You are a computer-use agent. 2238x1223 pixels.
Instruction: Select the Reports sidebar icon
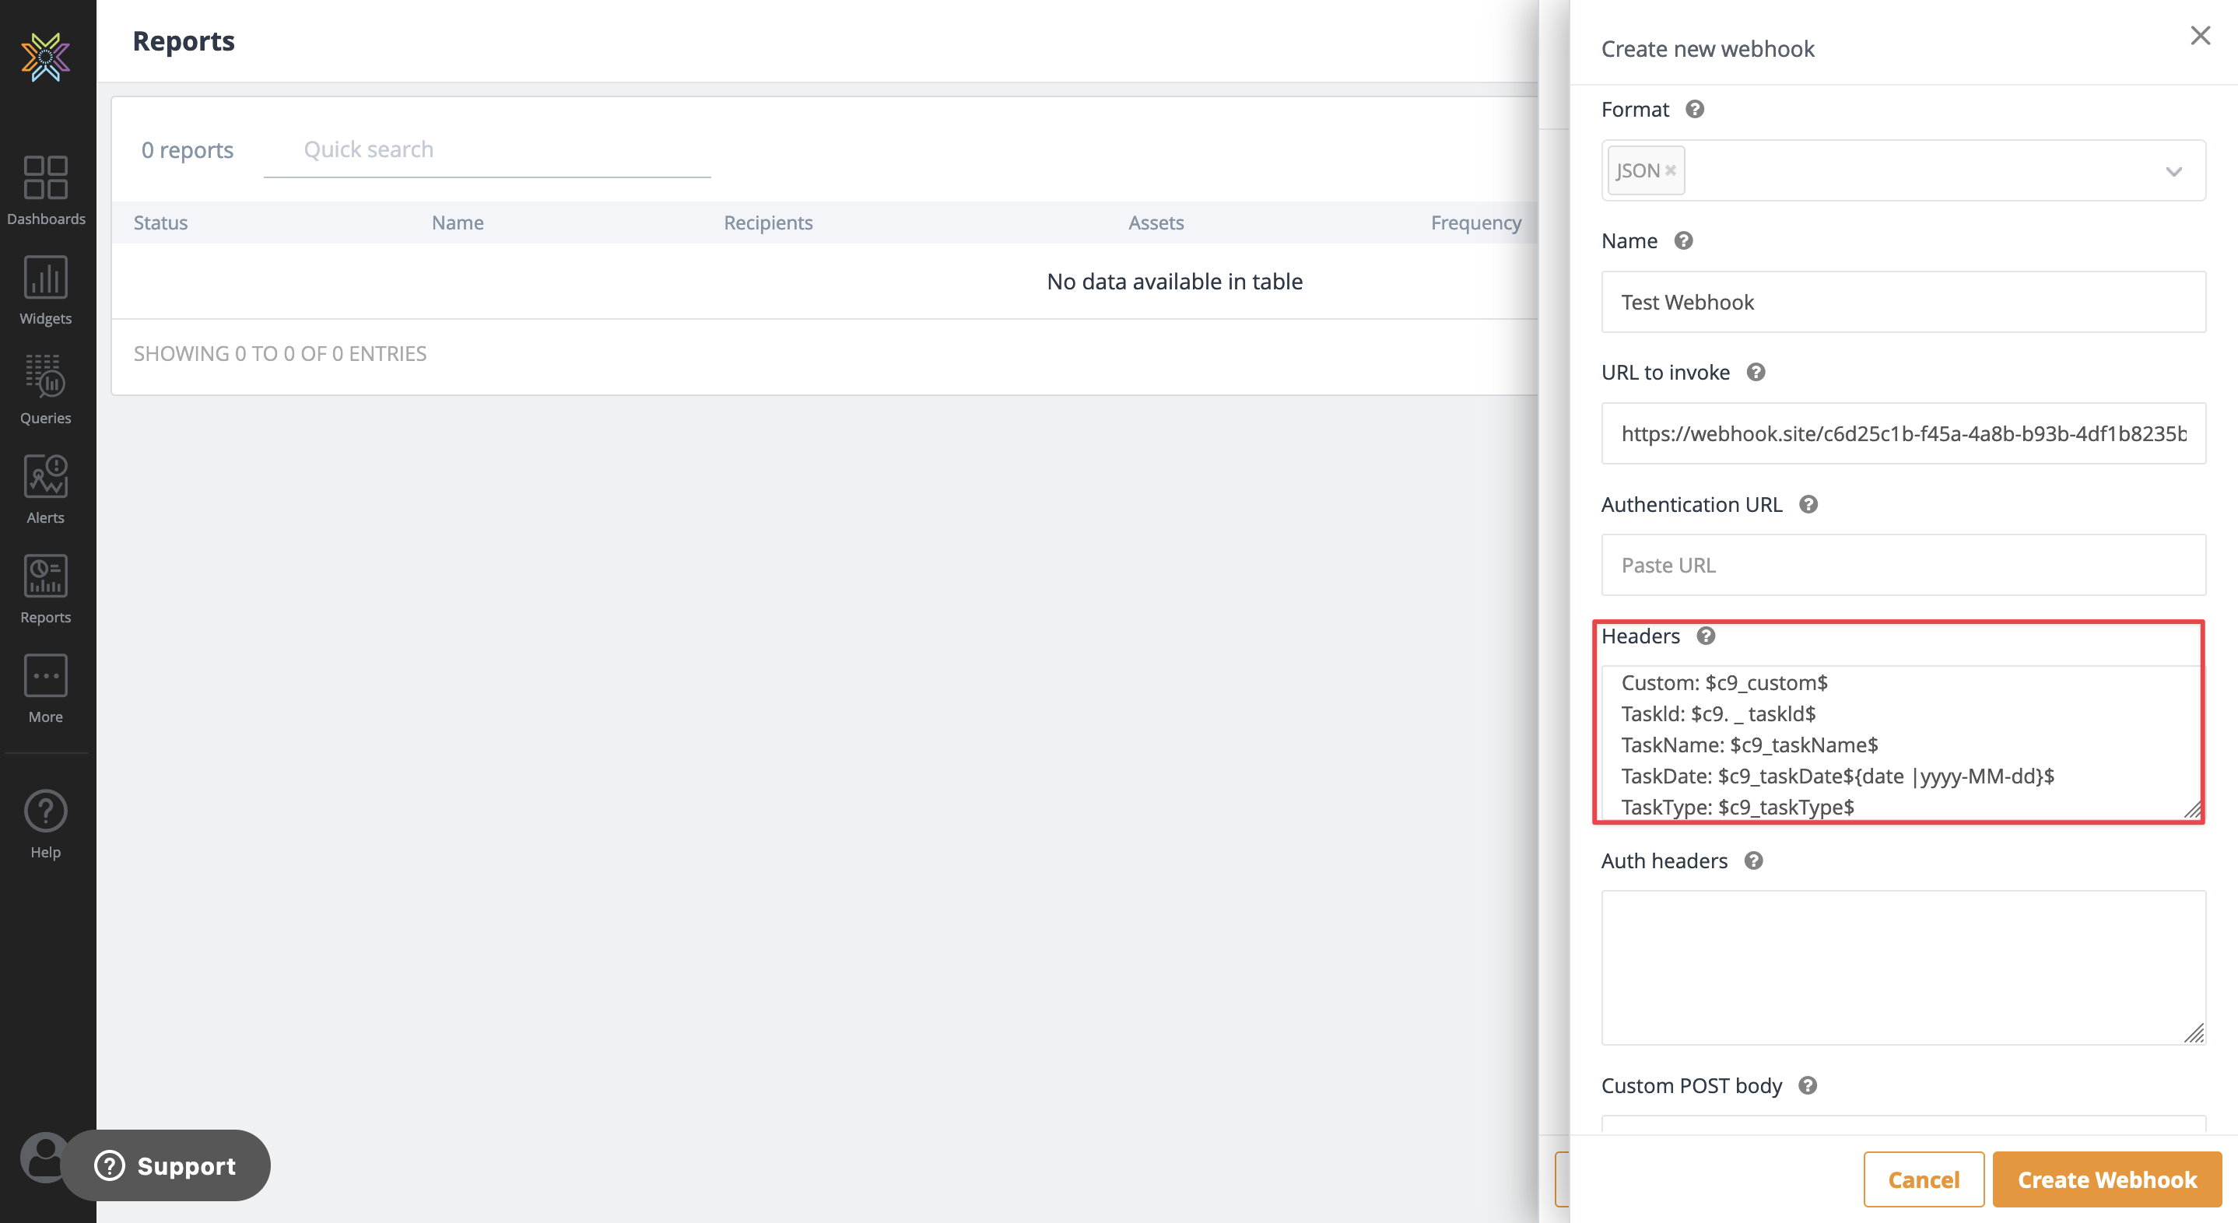[46, 588]
